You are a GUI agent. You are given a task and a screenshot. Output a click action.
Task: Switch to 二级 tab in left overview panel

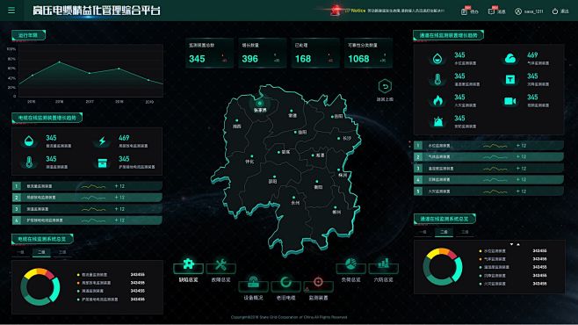click(x=41, y=252)
